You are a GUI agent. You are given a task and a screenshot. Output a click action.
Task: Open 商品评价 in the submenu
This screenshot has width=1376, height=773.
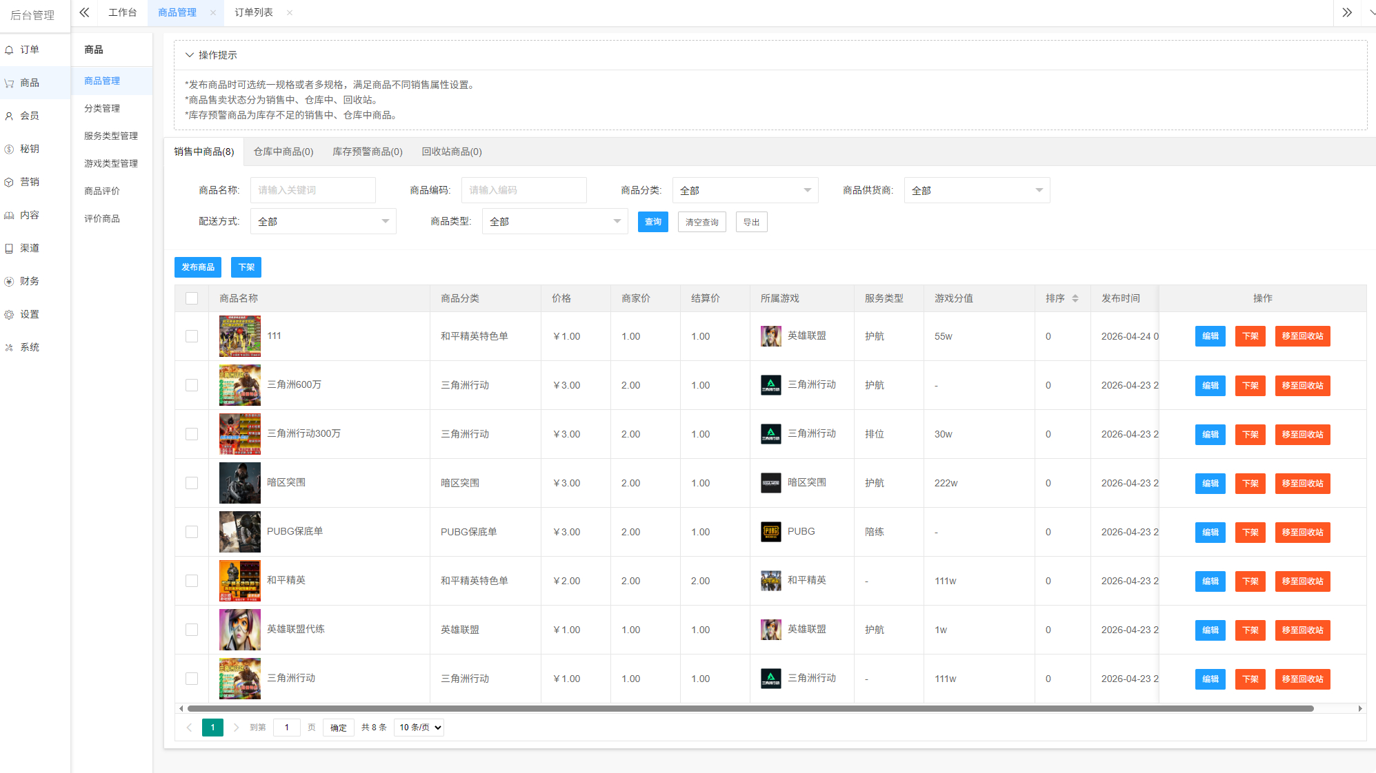[x=102, y=191]
